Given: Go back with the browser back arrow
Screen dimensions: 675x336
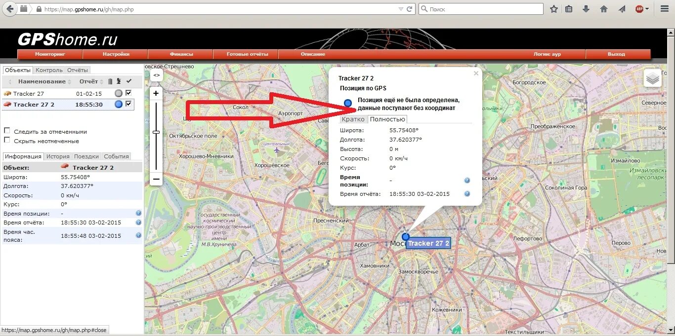Looking at the screenshot, I should click(10, 9).
